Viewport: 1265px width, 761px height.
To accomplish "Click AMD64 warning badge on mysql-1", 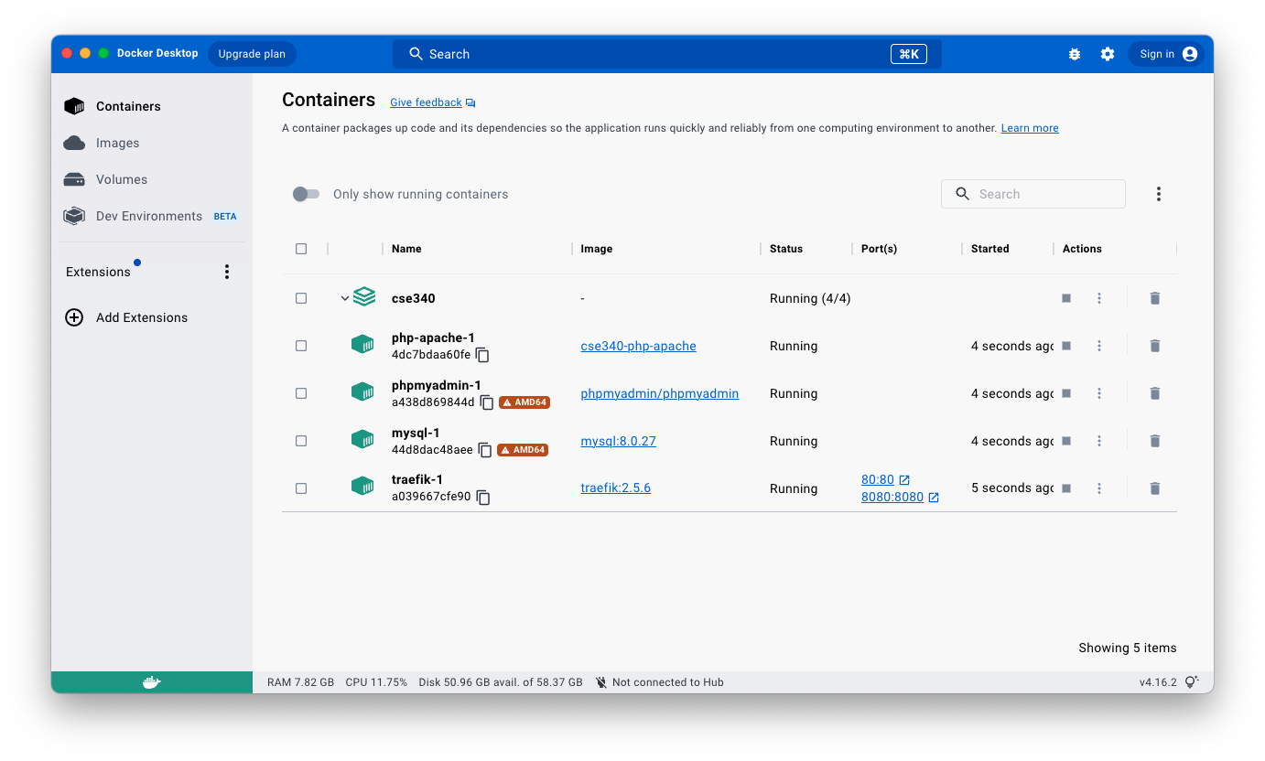I will coord(523,450).
